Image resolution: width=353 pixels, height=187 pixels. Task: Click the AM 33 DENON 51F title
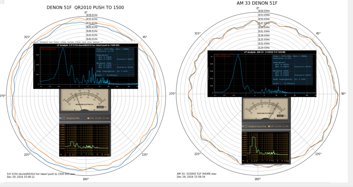coord(257,3)
